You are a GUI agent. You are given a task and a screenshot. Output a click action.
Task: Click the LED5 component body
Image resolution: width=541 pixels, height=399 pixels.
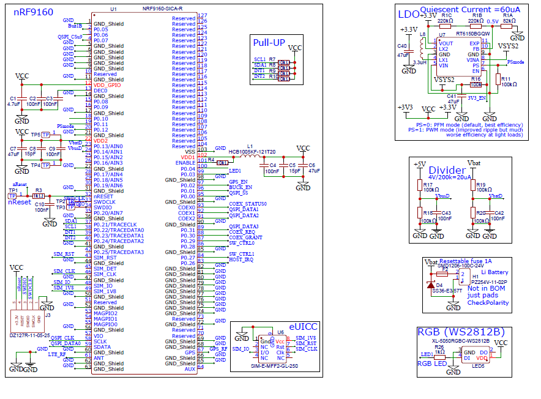(476, 355)
